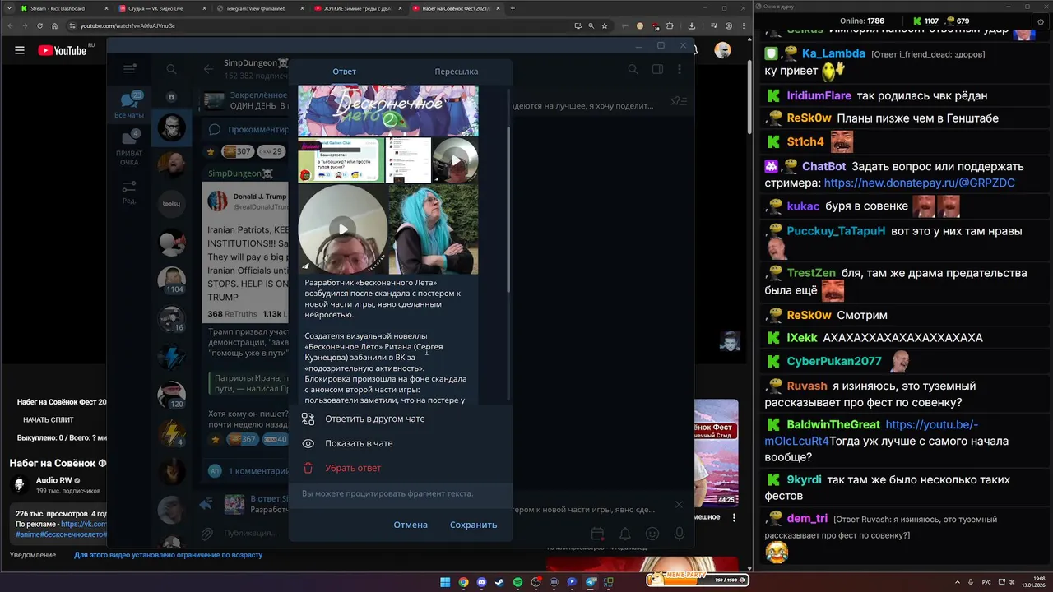Click the trash icon beside 'Убрать ответ'
Image resolution: width=1053 pixels, height=592 pixels.
[308, 468]
